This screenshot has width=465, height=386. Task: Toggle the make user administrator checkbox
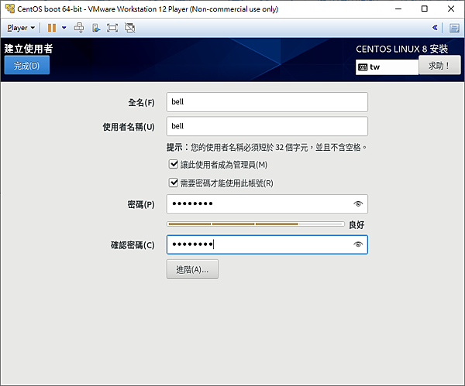pyautogui.click(x=174, y=164)
